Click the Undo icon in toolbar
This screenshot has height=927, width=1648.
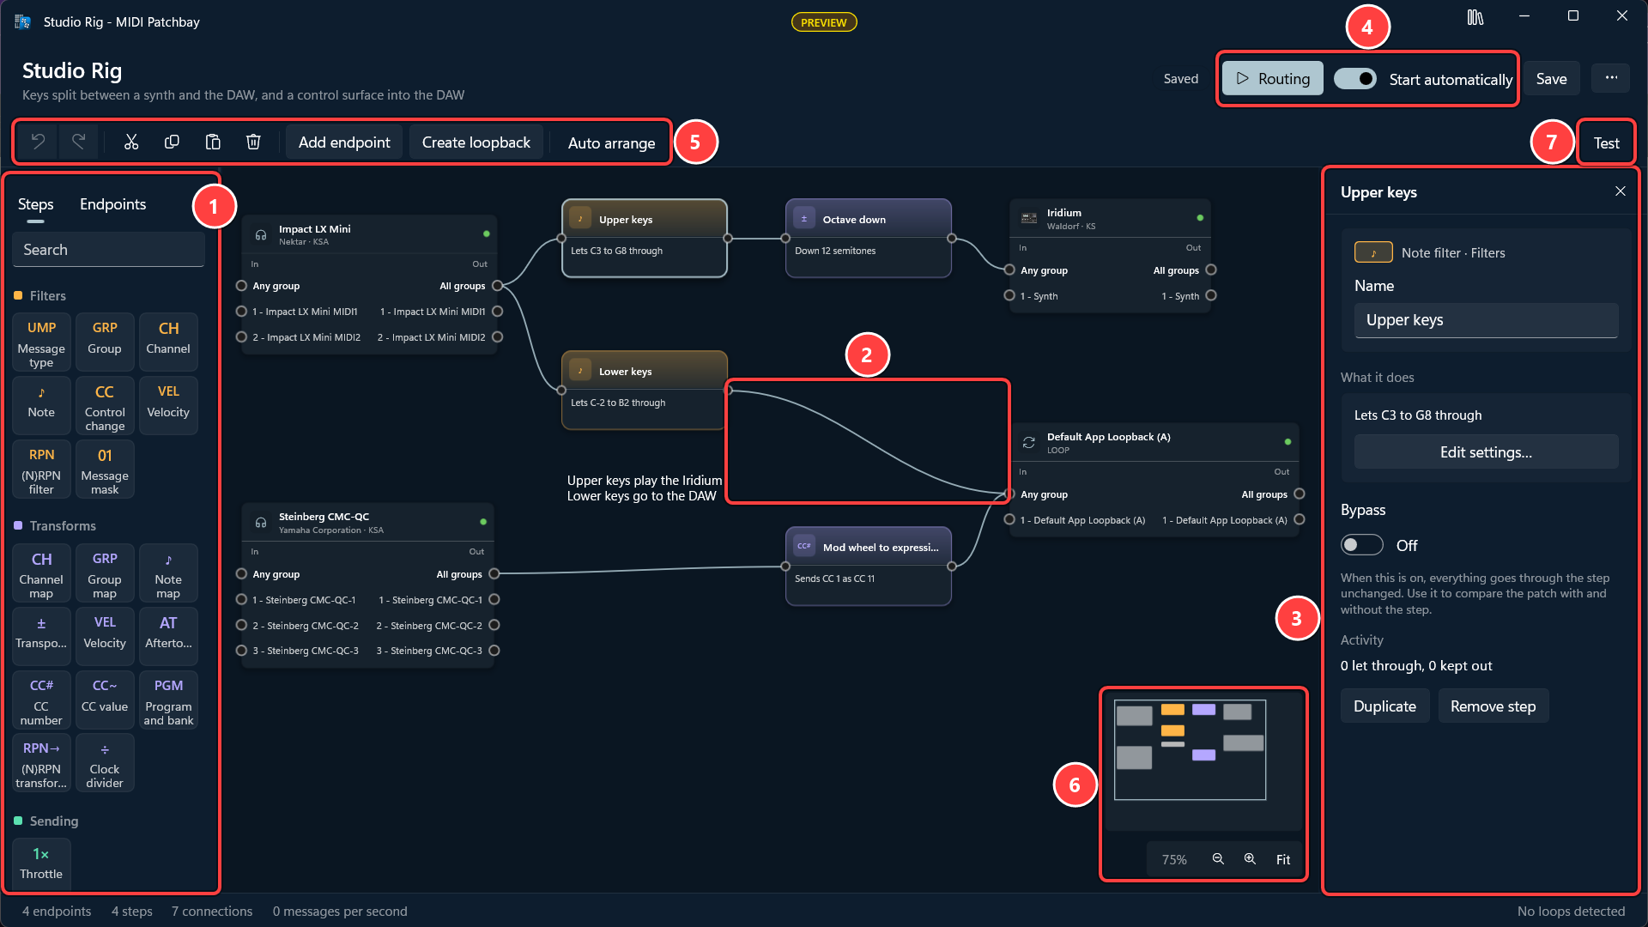coord(38,142)
